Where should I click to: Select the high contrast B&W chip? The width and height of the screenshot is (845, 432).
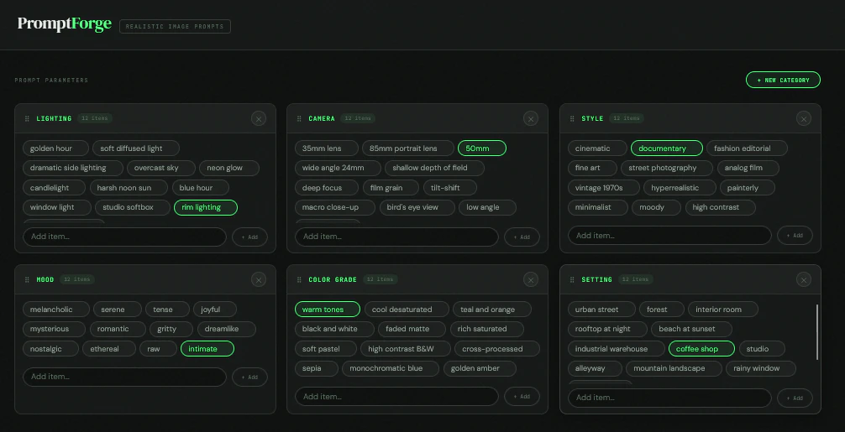(405, 349)
